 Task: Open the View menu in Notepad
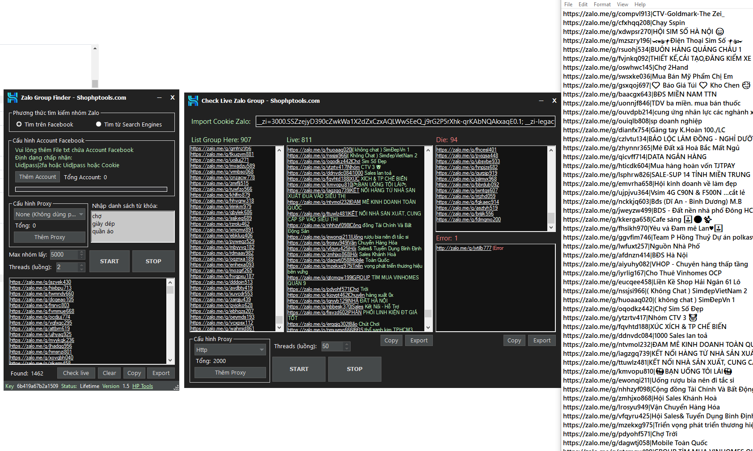click(622, 4)
